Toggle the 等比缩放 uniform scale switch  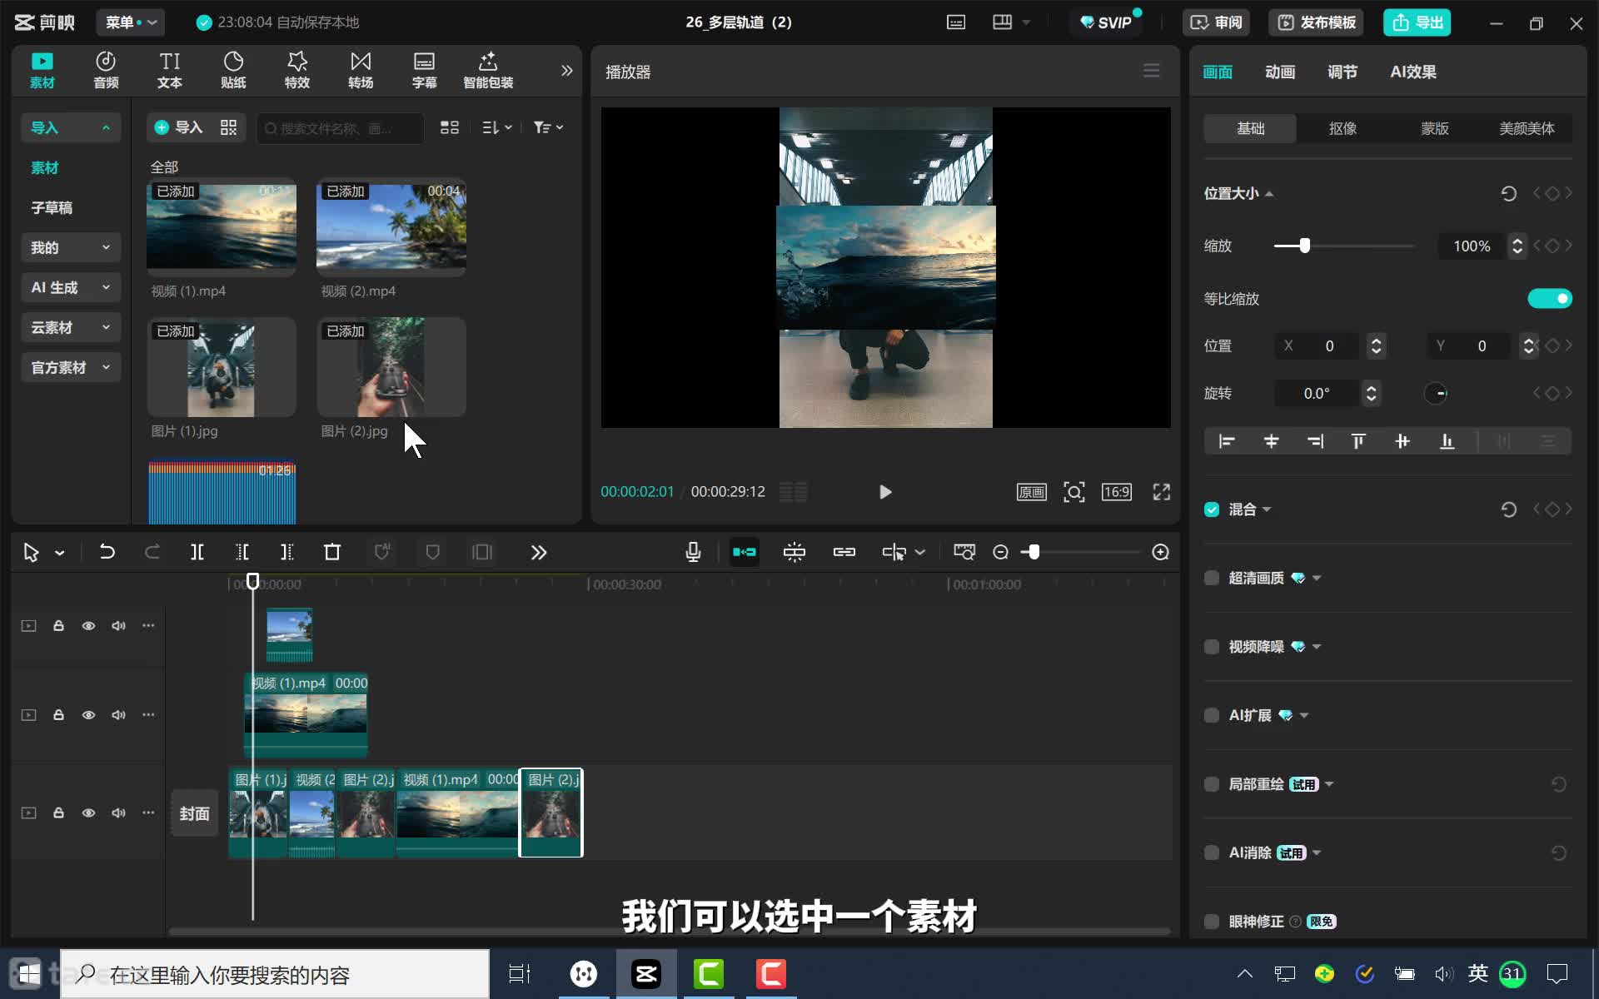coord(1549,298)
